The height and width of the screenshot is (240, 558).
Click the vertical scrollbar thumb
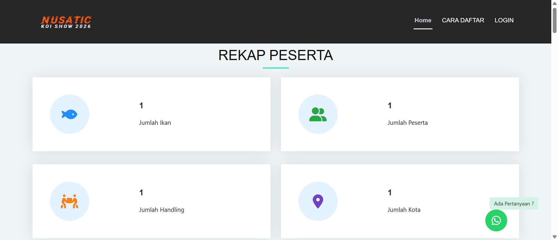pos(555,20)
